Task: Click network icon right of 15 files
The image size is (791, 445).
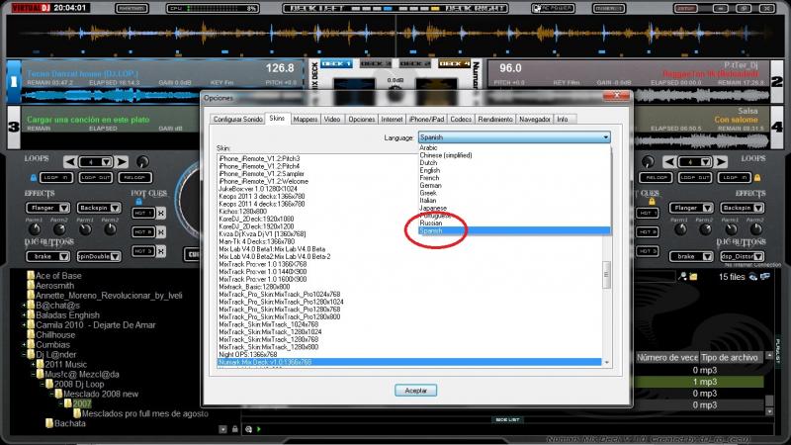Action: 764,277
